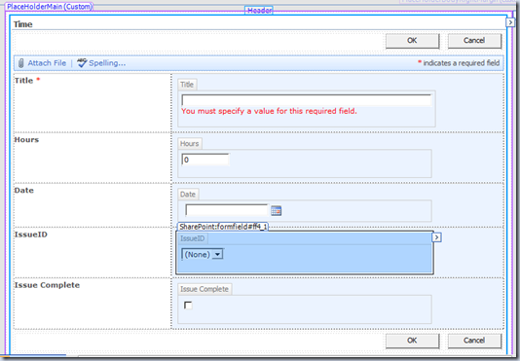Click the paperclip Attach File icon
The height and width of the screenshot is (361, 520).
[20, 63]
